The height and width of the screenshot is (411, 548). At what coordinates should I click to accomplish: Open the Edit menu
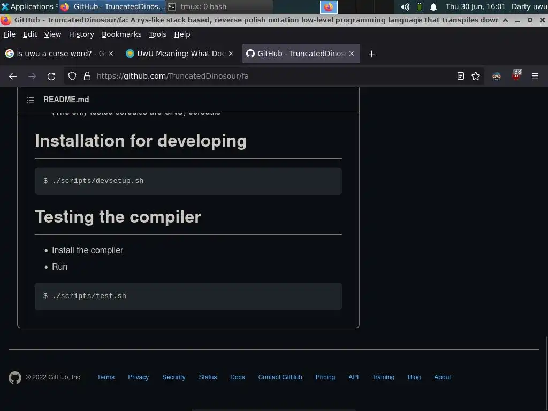click(30, 34)
